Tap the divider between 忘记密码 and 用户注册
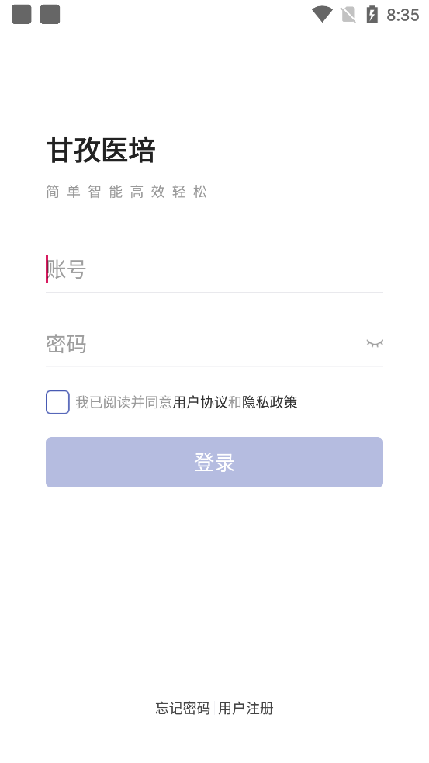This screenshot has height=763, width=429. click(214, 708)
